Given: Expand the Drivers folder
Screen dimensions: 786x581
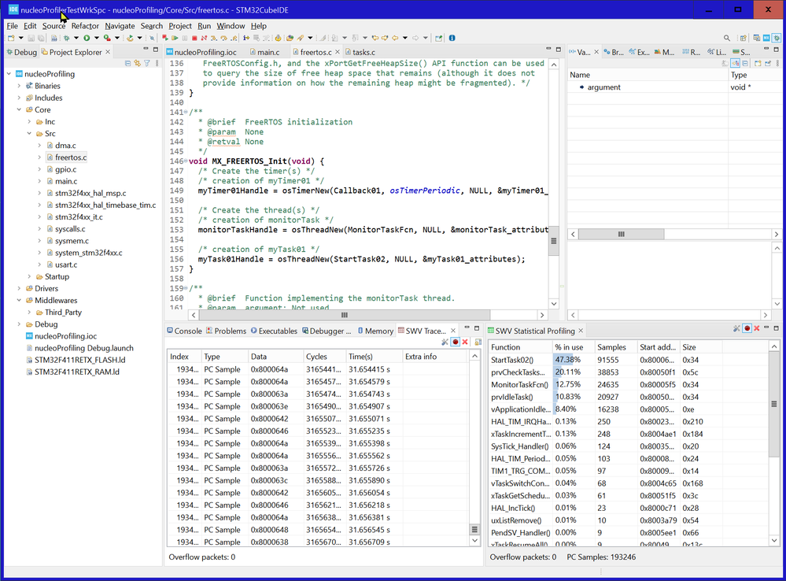Looking at the screenshot, I should (x=19, y=288).
